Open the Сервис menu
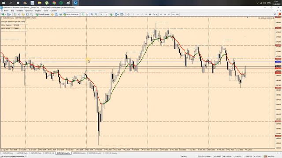282x158 pixels. 38,11
